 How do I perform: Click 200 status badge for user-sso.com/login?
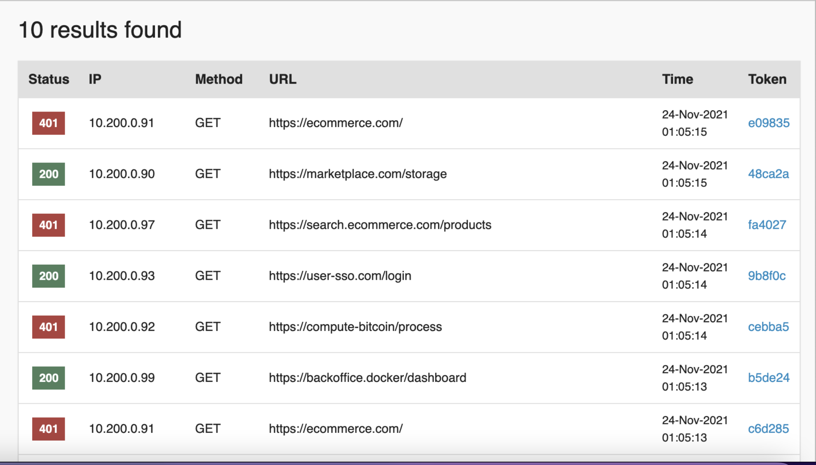coord(49,276)
